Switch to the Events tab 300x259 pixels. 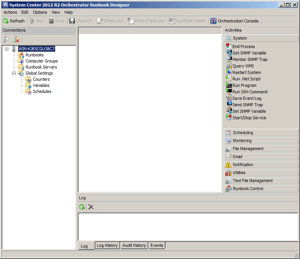pos(157,245)
